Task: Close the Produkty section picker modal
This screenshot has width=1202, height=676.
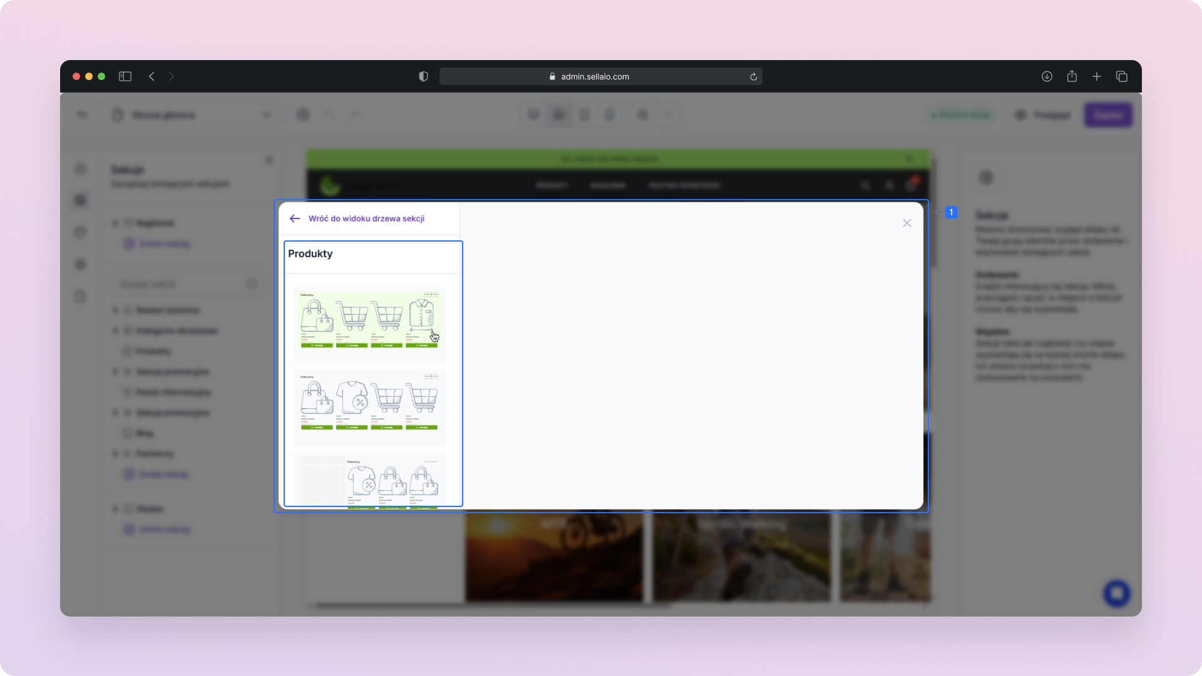Action: pyautogui.click(x=907, y=223)
